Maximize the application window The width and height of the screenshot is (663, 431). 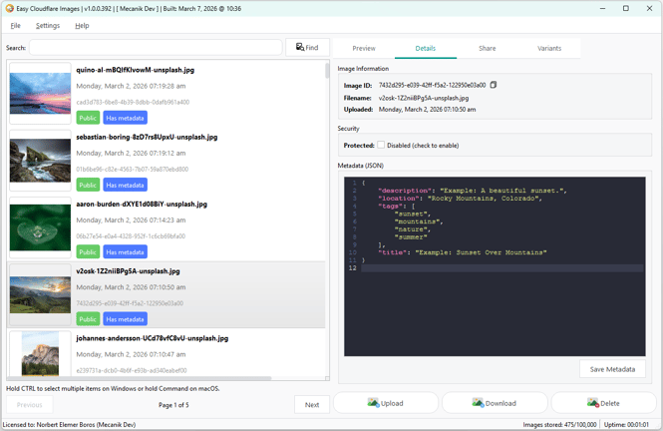[626, 8]
